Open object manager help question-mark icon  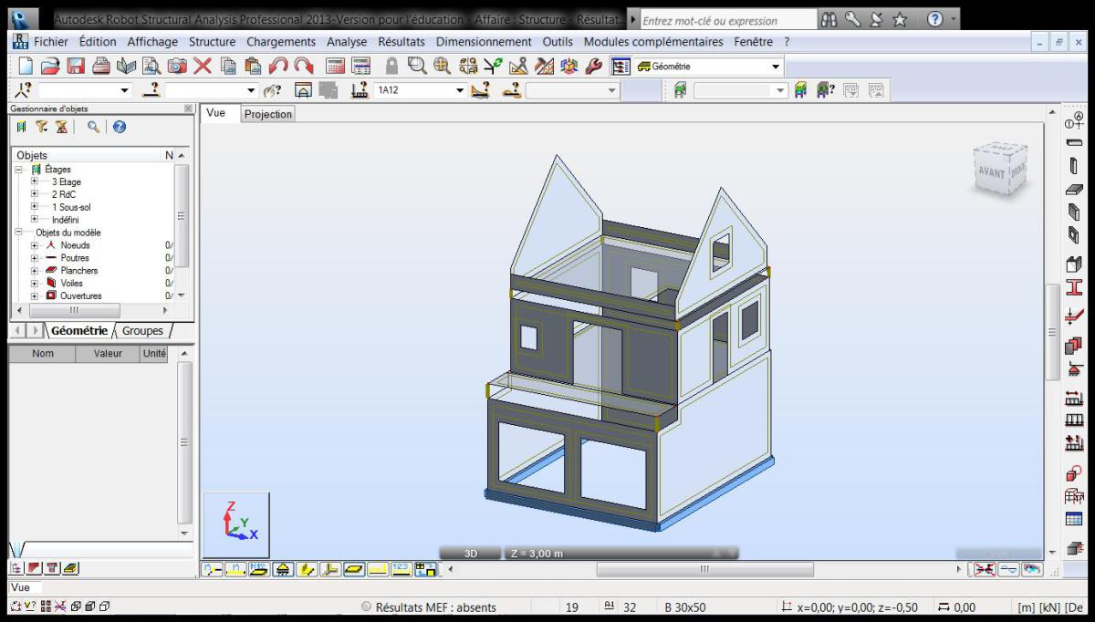[x=119, y=127]
